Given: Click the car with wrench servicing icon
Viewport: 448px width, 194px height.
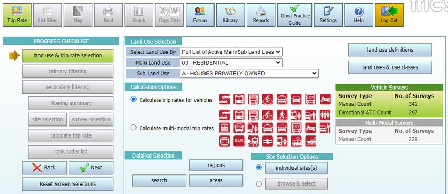Looking at the screenshot, I should pyautogui.click(x=325, y=128).
